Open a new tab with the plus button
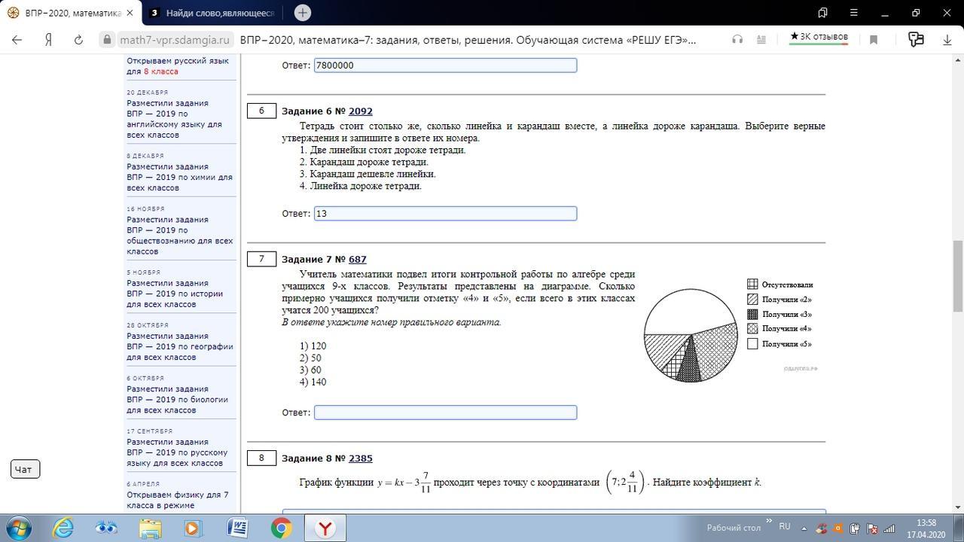This screenshot has width=964, height=542. coord(302,13)
